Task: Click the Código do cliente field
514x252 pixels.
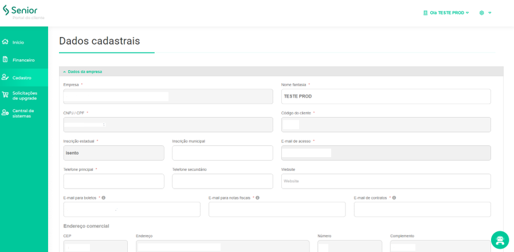Action: click(386, 125)
